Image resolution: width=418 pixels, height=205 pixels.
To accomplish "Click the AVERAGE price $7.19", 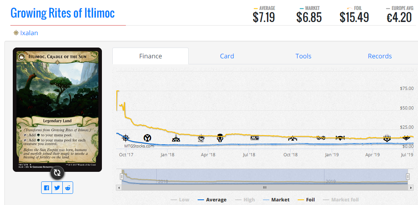I will click(264, 18).
